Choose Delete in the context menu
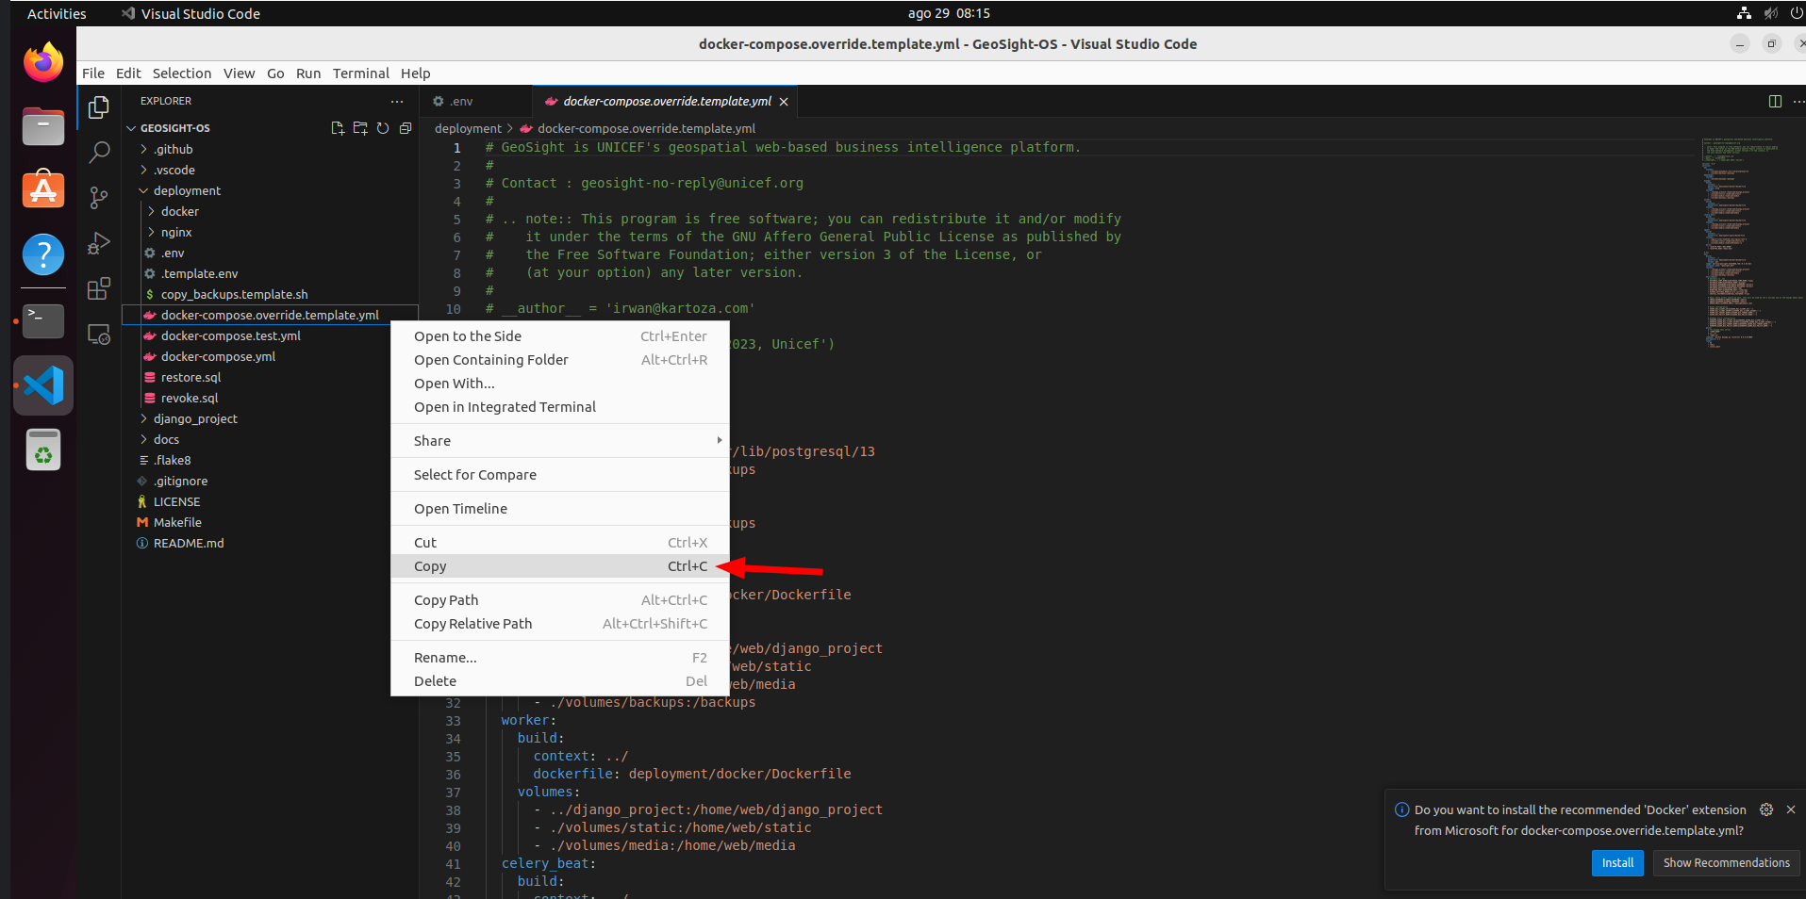Screen dimensions: 1806x899 560,681
